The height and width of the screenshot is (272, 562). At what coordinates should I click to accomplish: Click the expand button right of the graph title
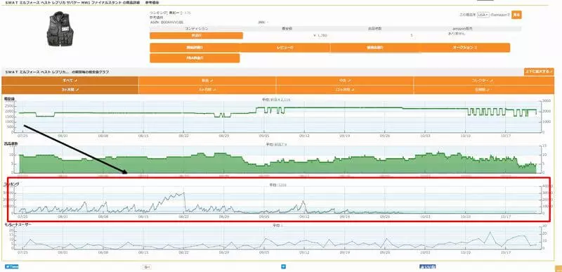click(x=539, y=72)
